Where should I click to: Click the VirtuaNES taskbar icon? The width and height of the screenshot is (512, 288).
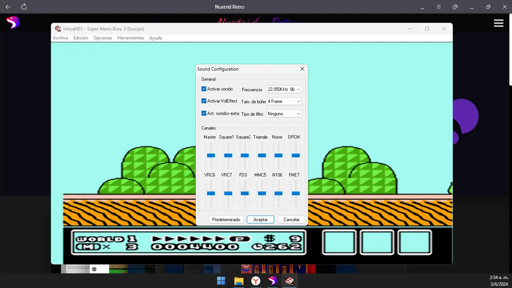[x=290, y=280]
